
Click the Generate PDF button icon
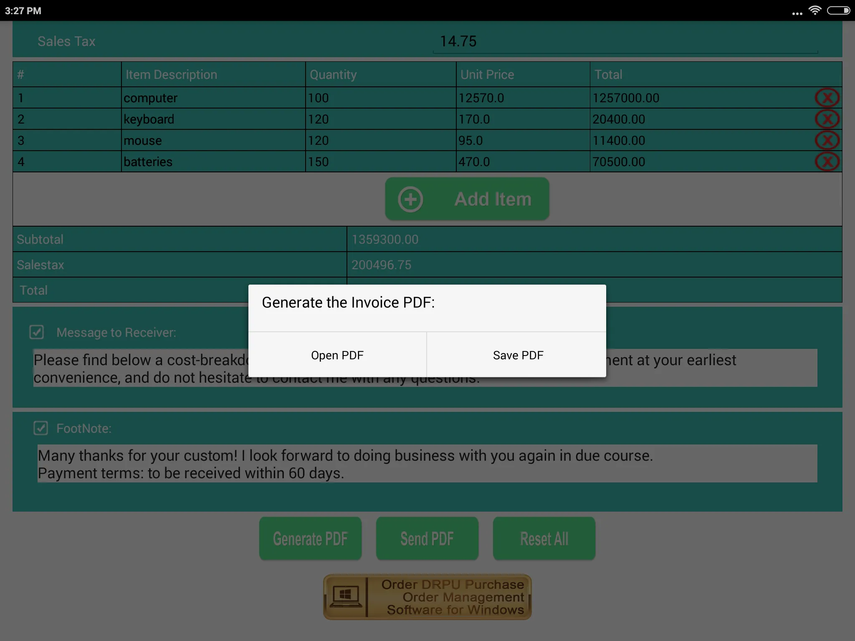coord(310,538)
